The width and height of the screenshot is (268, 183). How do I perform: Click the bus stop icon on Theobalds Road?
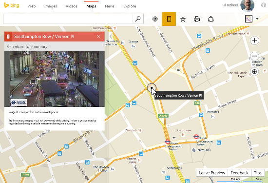tap(208, 50)
